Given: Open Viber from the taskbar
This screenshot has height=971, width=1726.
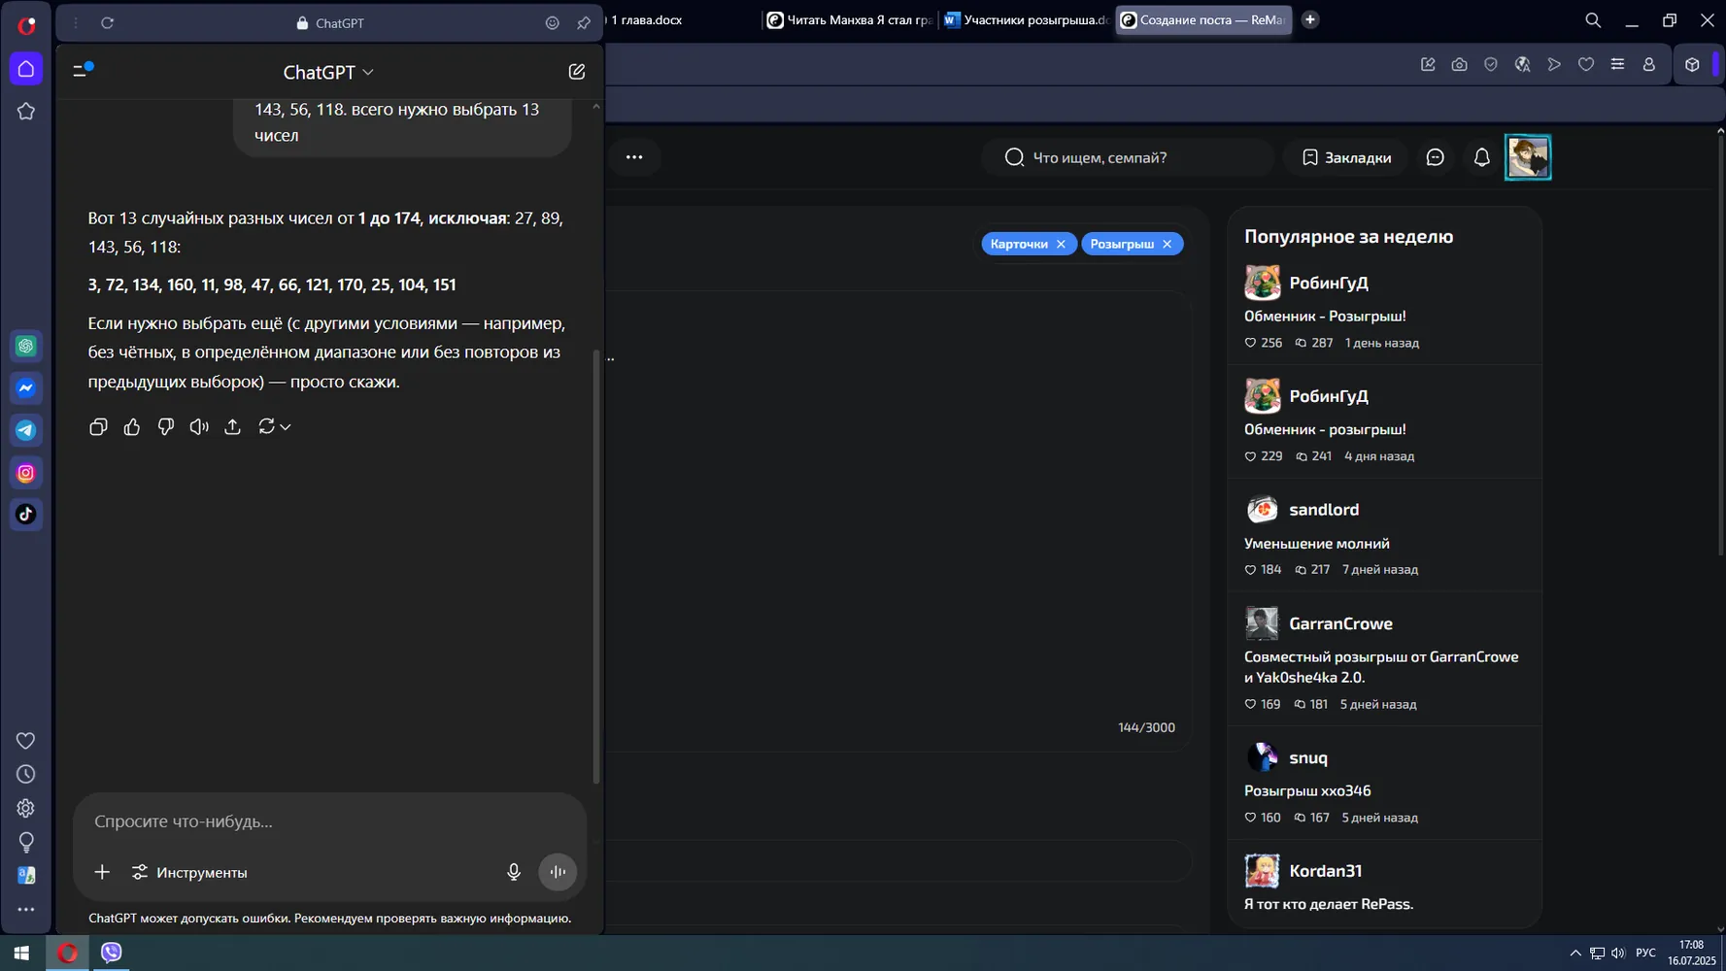Looking at the screenshot, I should [112, 954].
